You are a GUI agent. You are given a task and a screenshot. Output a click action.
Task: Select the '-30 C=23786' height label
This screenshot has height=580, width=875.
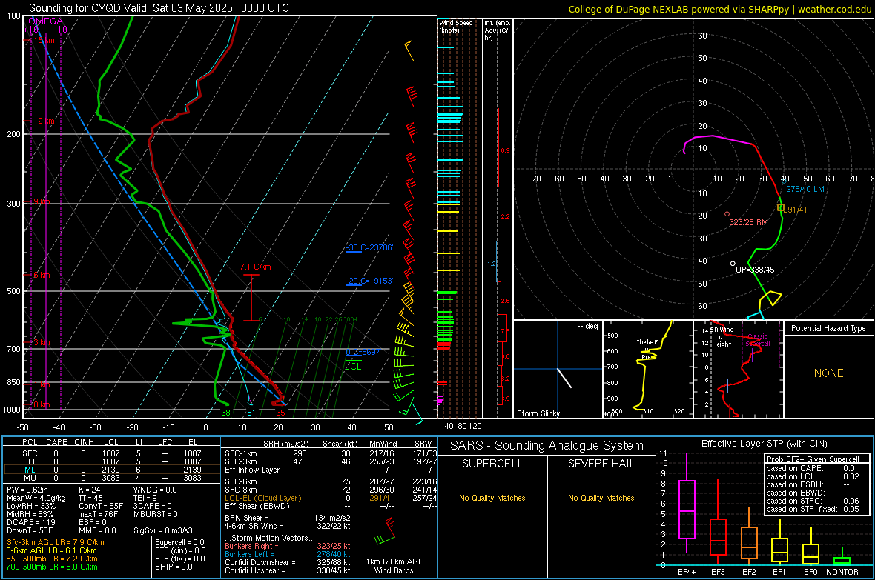click(369, 247)
